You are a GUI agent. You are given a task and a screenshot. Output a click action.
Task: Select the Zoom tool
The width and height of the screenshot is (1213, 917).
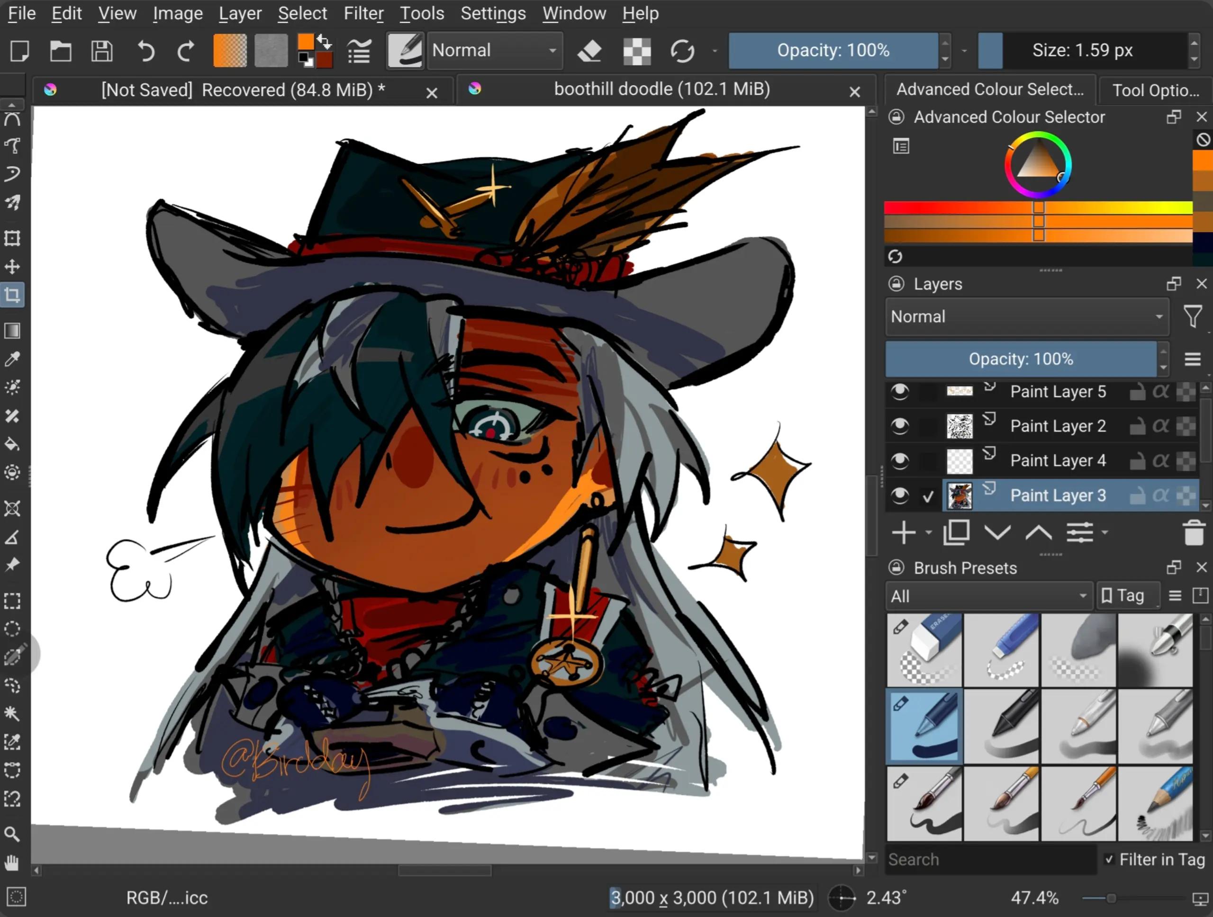[13, 834]
